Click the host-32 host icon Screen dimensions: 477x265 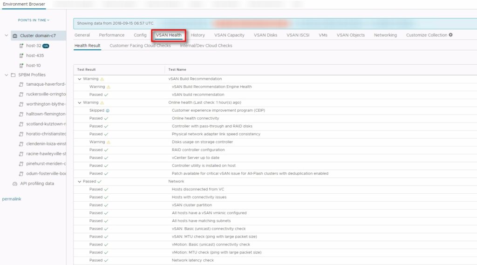21,46
